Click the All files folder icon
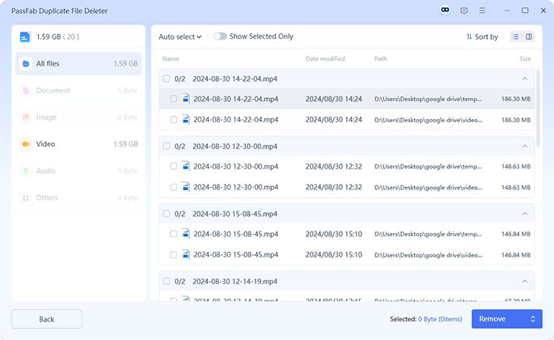 tap(26, 63)
